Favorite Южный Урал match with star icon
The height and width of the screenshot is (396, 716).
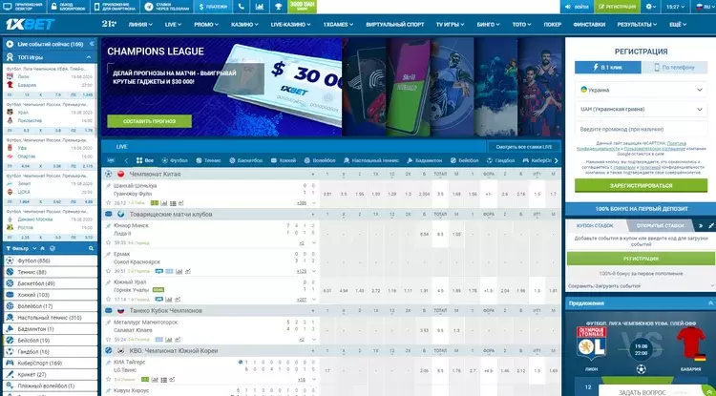(x=108, y=300)
